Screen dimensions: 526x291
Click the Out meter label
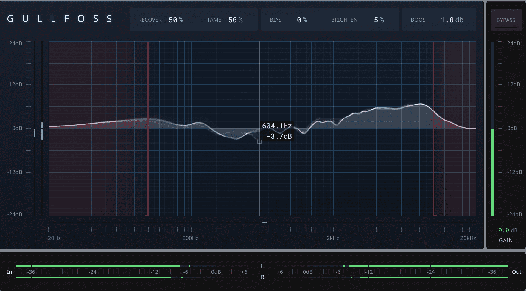point(516,272)
